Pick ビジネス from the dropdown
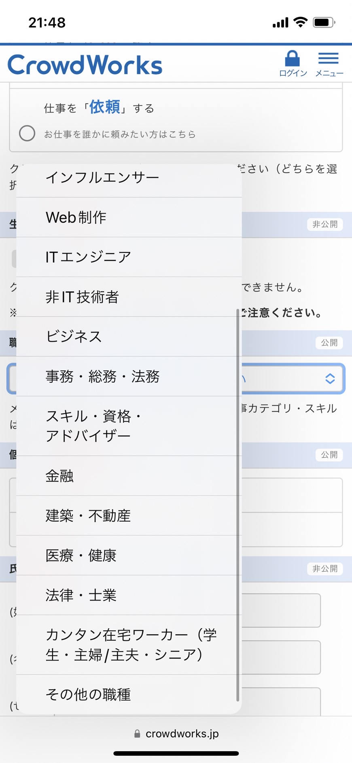Screen dimensions: 352x763 (x=129, y=337)
